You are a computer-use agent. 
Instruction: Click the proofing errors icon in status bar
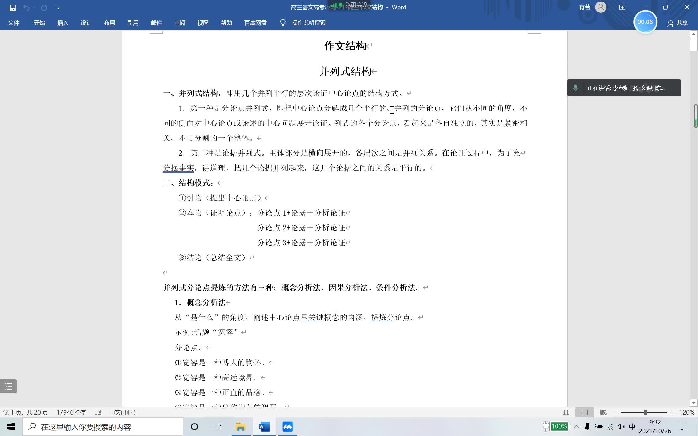pyautogui.click(x=98, y=412)
